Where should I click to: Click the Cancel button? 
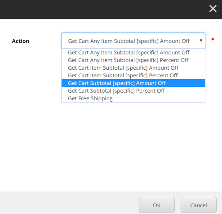[x=199, y=205]
